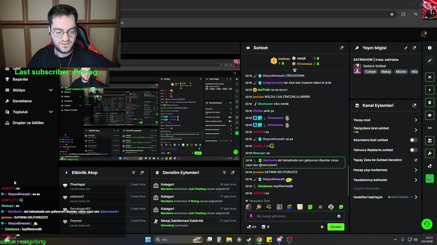Image resolution: width=437 pixels, height=245 pixels.
Task: Open chat settings gear next to Gönder
Action: (322, 227)
